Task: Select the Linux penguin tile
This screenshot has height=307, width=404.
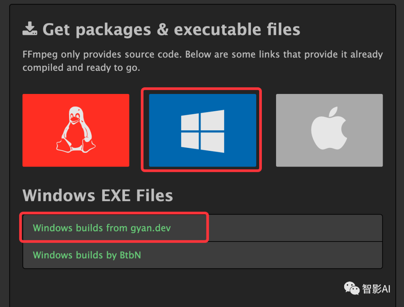Action: 76,130
